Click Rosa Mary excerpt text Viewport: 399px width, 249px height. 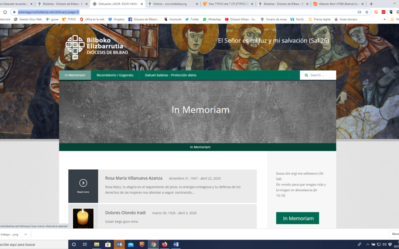(x=173, y=190)
